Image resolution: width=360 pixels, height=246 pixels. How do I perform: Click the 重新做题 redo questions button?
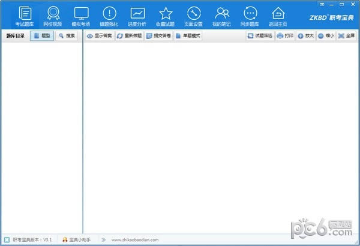pyautogui.click(x=129, y=36)
